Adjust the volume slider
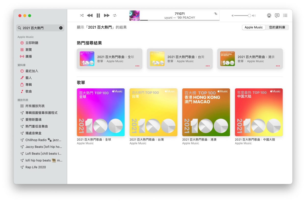 [243, 16]
